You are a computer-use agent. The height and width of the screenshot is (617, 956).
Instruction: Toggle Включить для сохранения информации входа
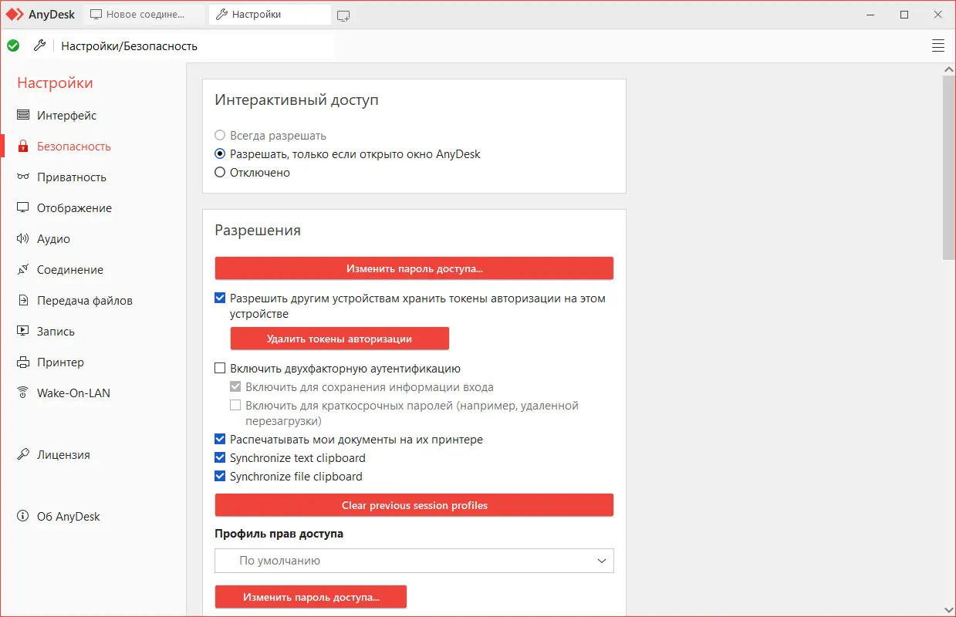(235, 387)
